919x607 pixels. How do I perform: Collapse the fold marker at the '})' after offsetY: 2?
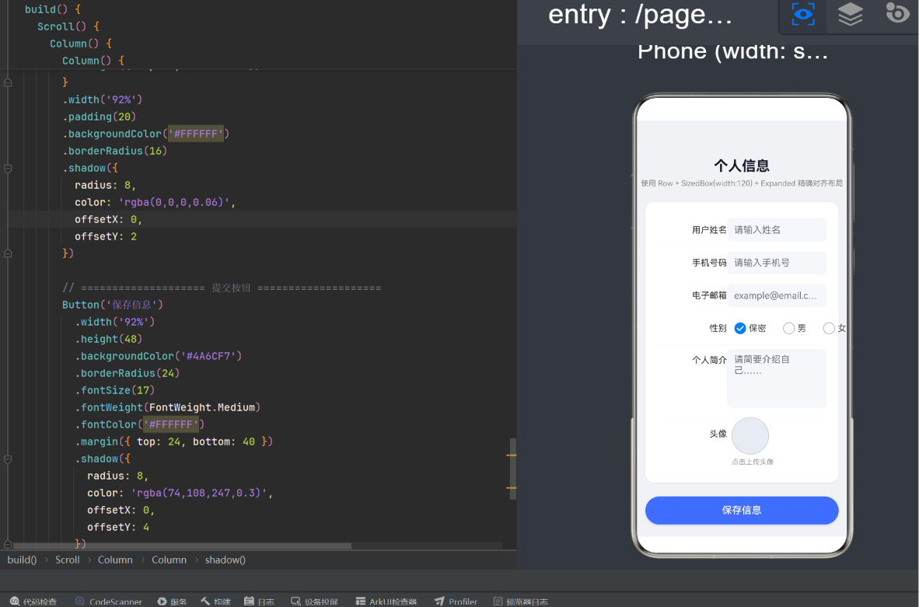8,253
